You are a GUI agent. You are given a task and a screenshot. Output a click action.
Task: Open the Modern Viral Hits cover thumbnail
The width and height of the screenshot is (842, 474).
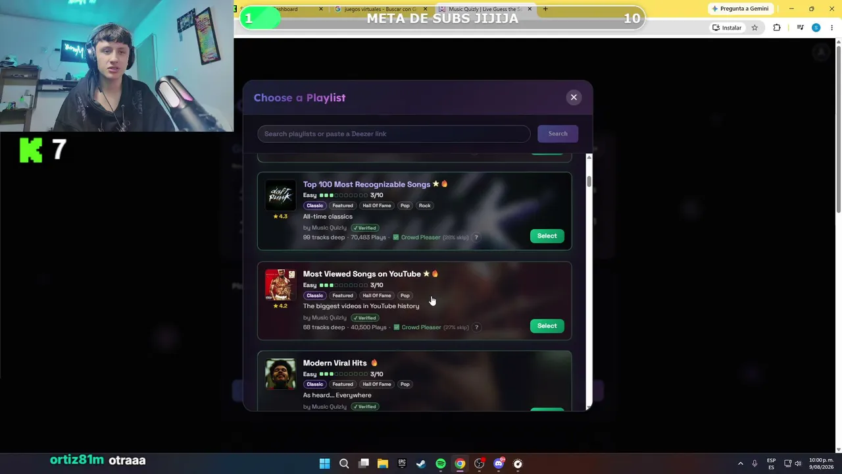280,374
